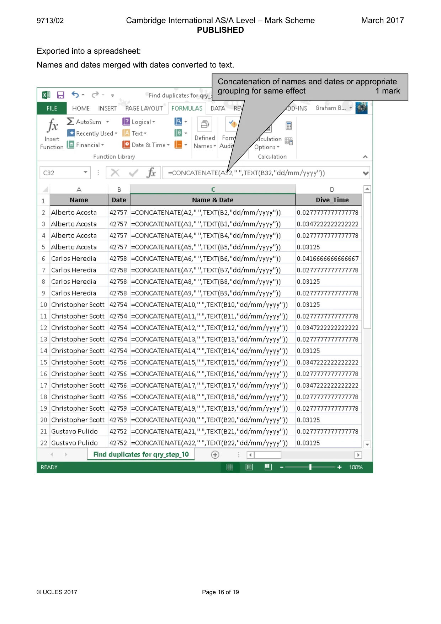Cancel the formula entry with the X
The image size is (441, 624).
pos(115,173)
